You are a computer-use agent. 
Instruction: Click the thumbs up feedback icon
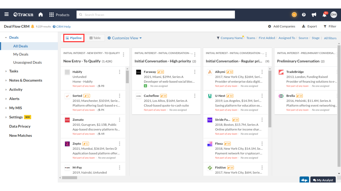[304, 180]
